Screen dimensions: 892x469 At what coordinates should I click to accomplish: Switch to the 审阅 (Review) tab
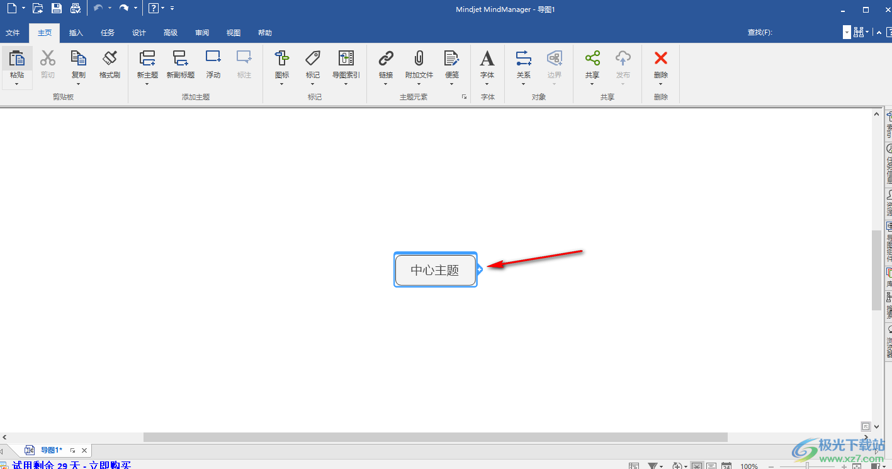pos(202,33)
